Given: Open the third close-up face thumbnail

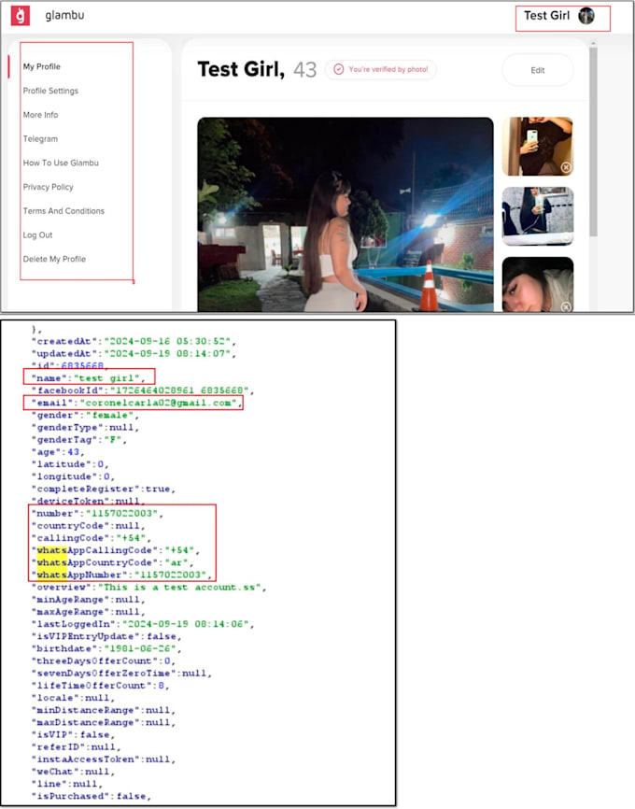Looking at the screenshot, I should click(538, 284).
